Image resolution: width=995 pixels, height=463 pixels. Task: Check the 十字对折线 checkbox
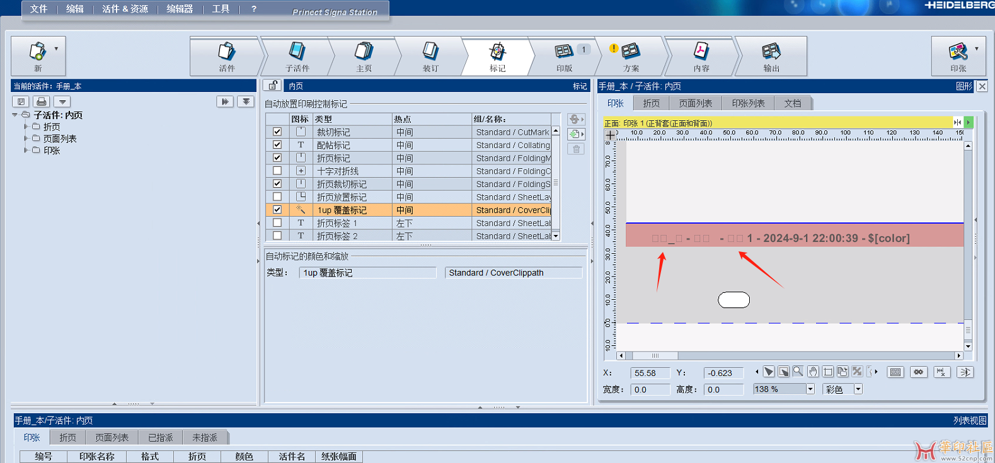(277, 171)
